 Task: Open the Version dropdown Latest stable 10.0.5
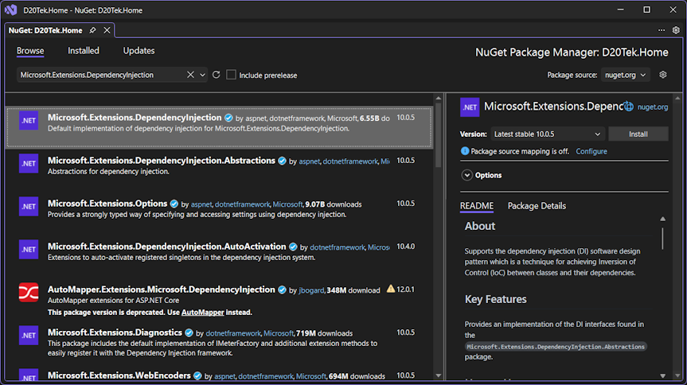pyautogui.click(x=548, y=134)
